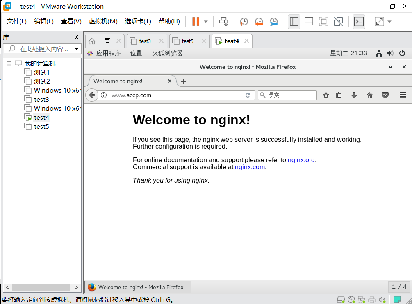
Task: Click the stretch guest display icon
Action: click(379, 22)
